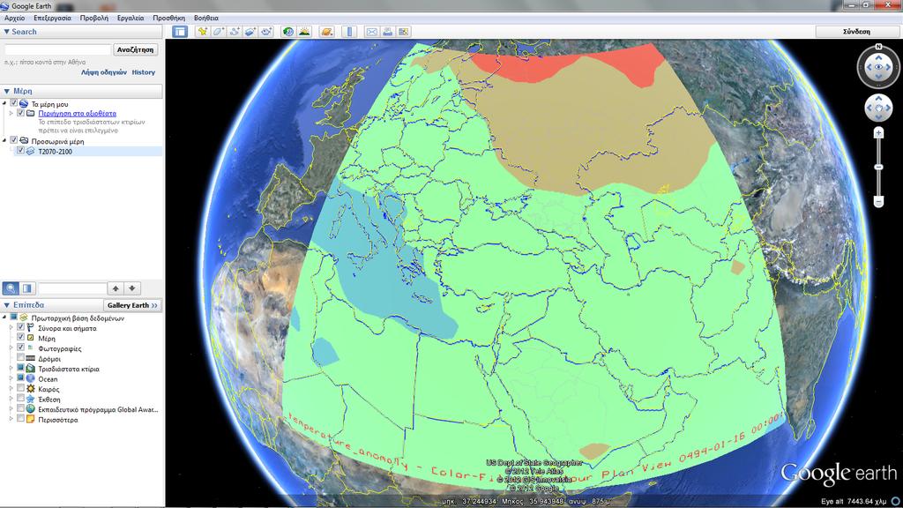Enable the 'Δρόμοι' roads layer checkbox
The width and height of the screenshot is (903, 508).
pos(21,358)
